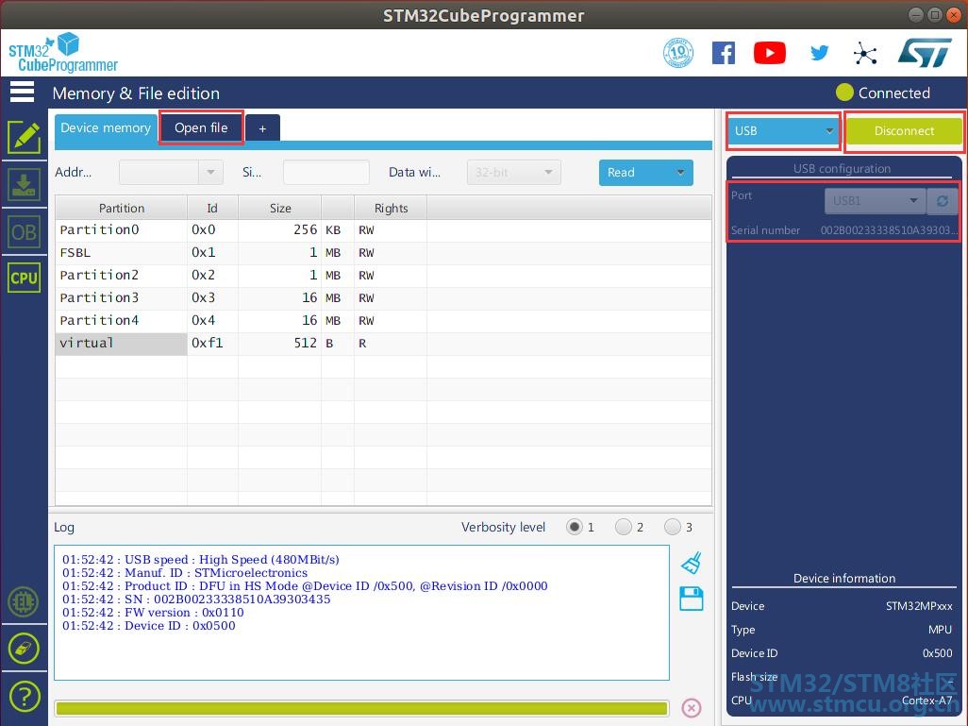
Task: Click the Size column header
Action: (279, 209)
